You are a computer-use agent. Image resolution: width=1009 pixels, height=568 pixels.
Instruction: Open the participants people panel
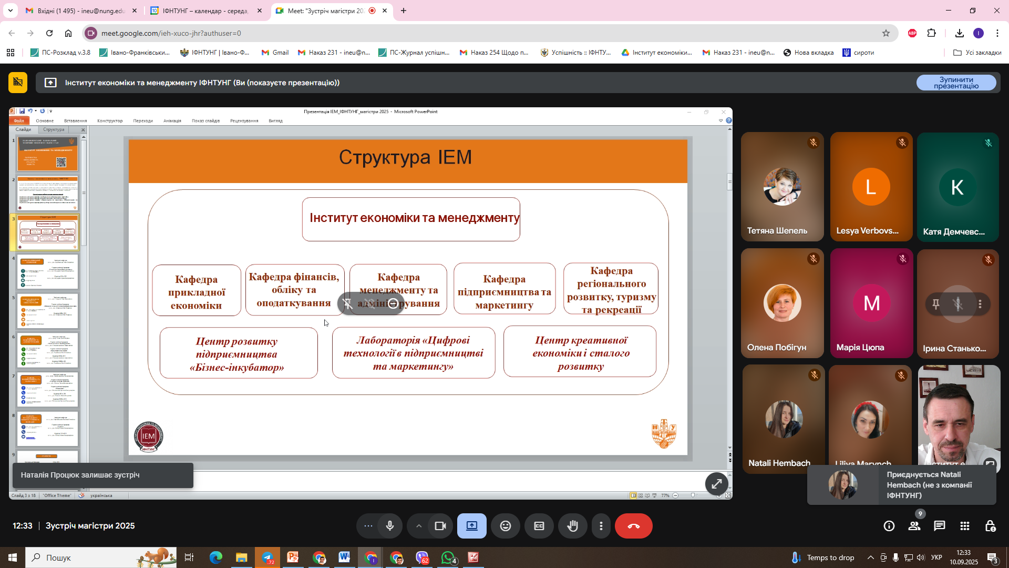(914, 526)
